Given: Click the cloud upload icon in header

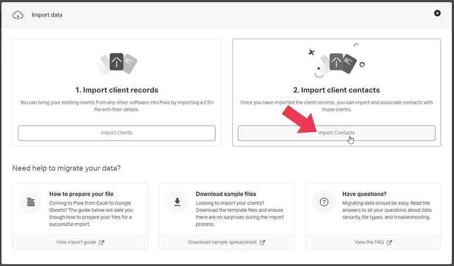Looking at the screenshot, I should [x=18, y=14].
